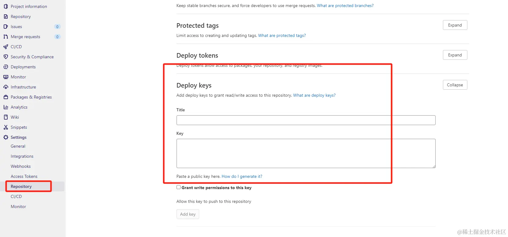This screenshot has height=237, width=508.
Task: Click the Analytics chart icon
Action: pos(5,107)
